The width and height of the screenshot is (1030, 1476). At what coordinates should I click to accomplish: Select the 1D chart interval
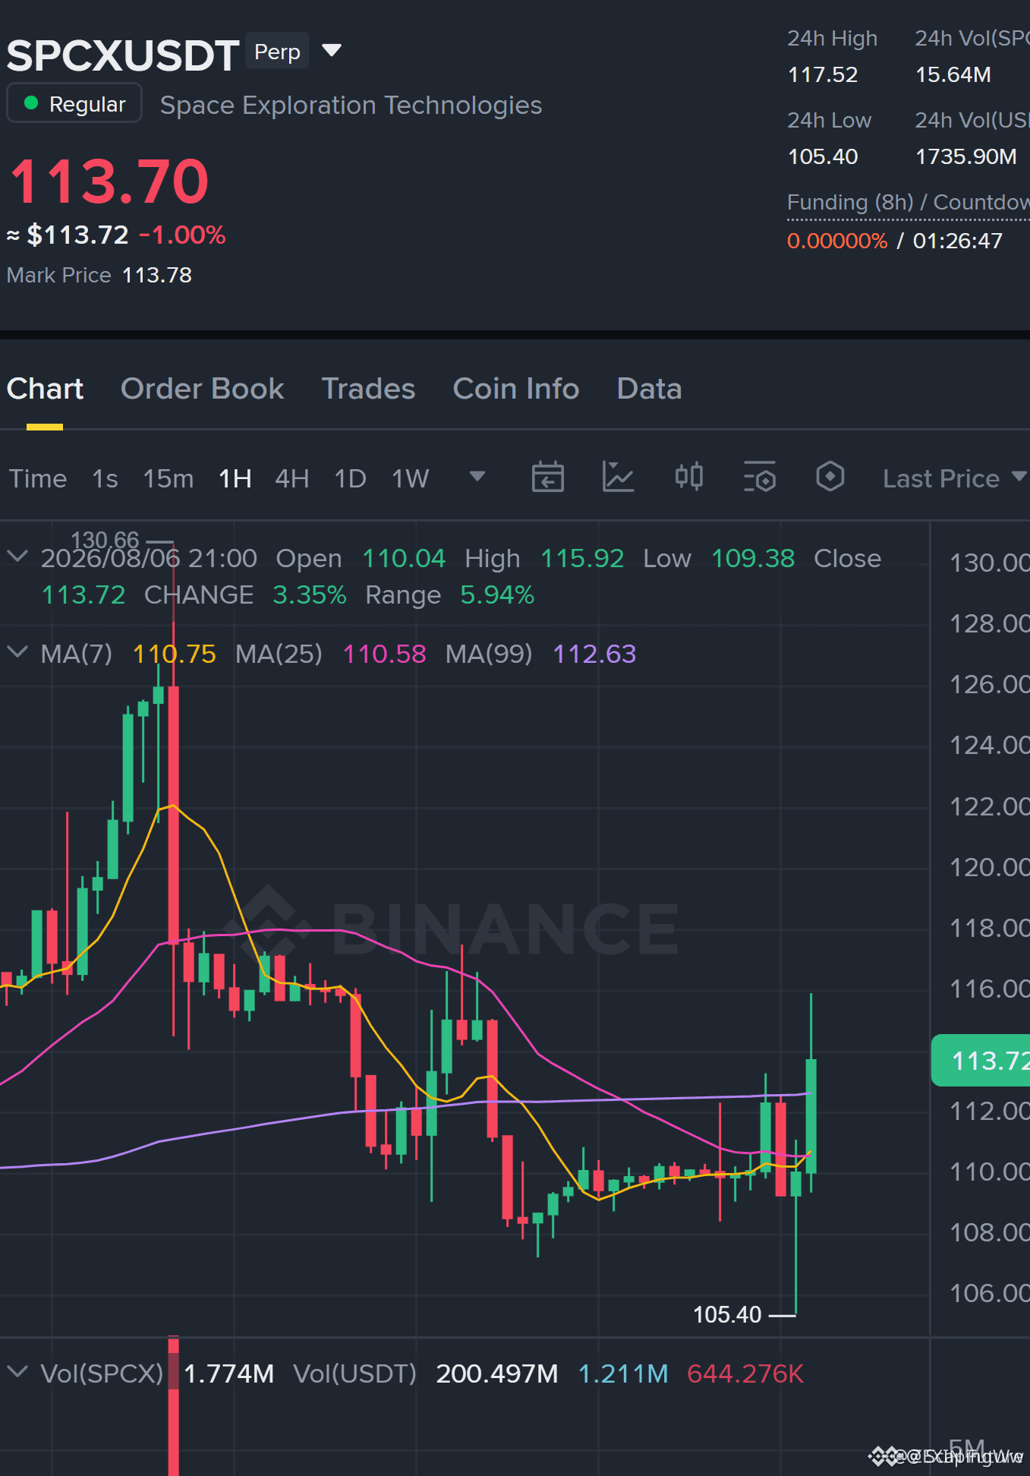coord(351,478)
